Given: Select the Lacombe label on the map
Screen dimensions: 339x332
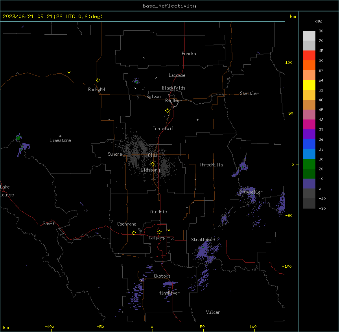Looking at the screenshot, I should click(177, 75).
